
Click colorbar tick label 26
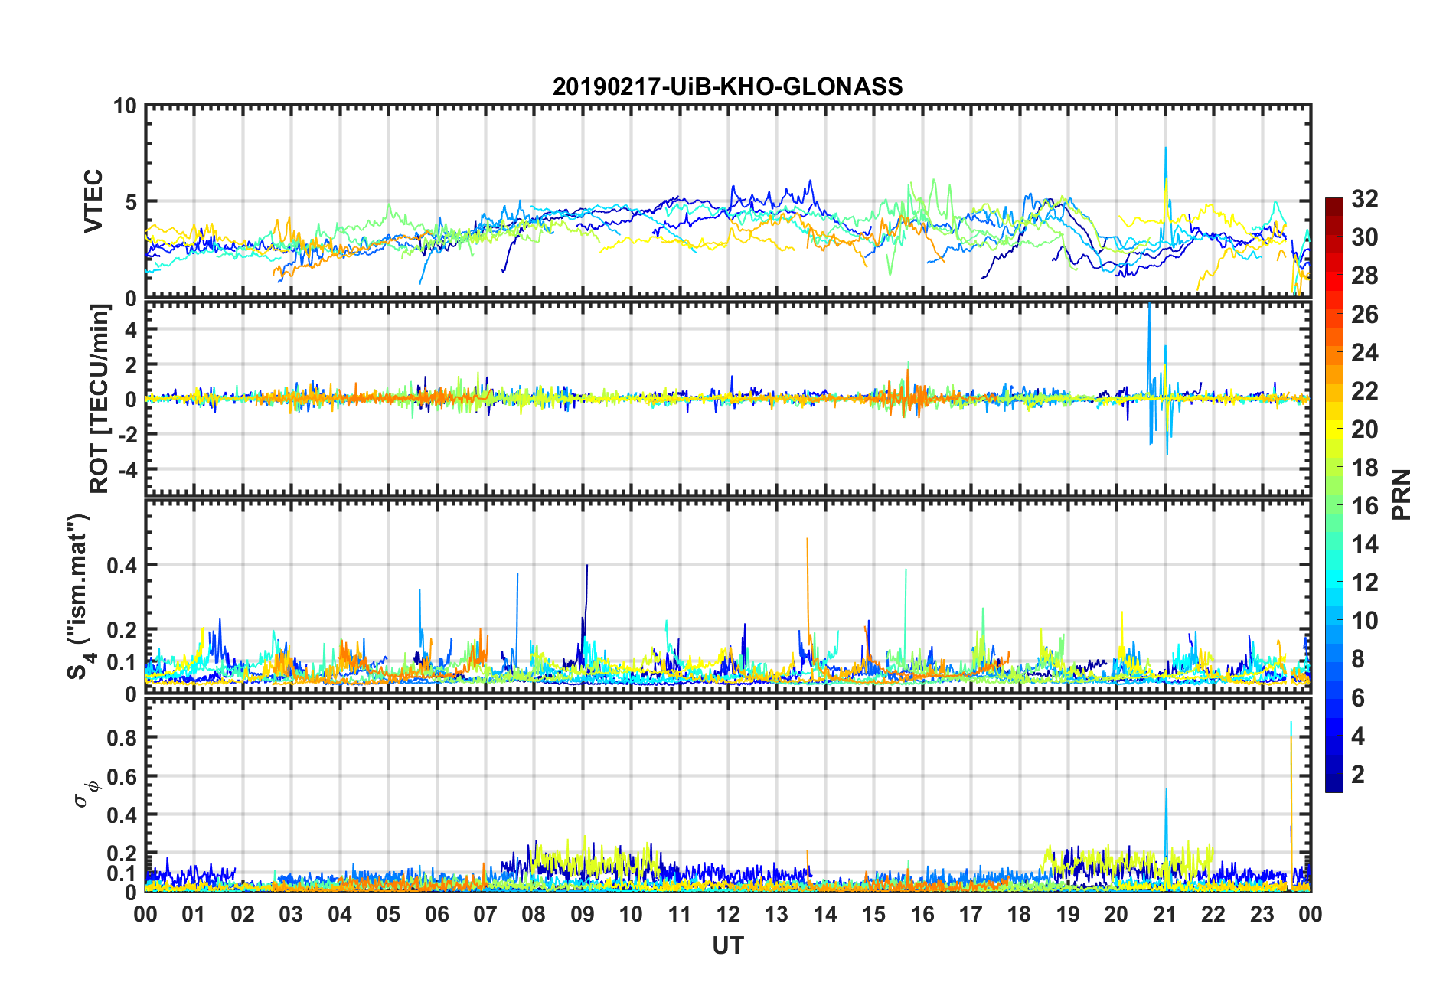[x=1364, y=314]
